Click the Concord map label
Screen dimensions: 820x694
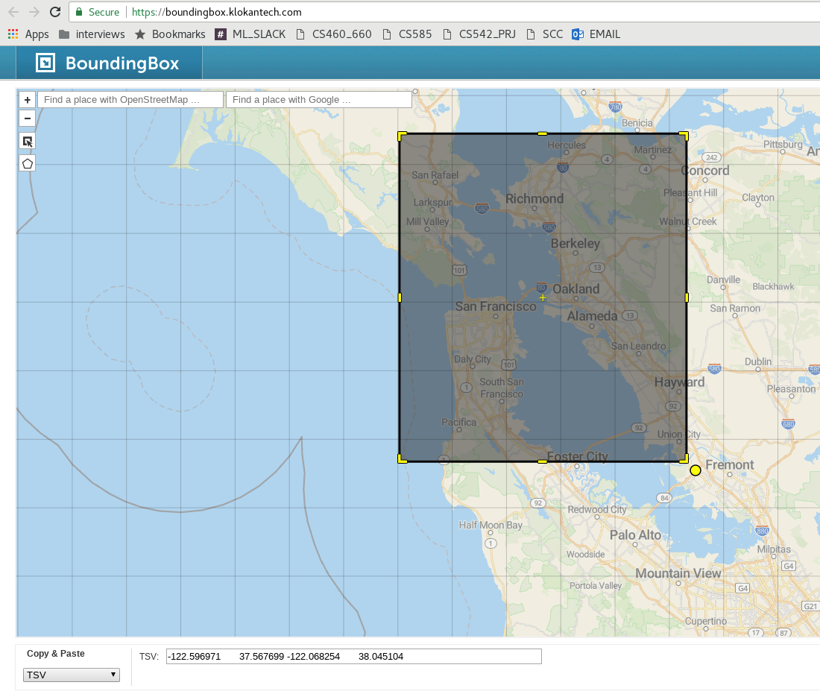705,171
